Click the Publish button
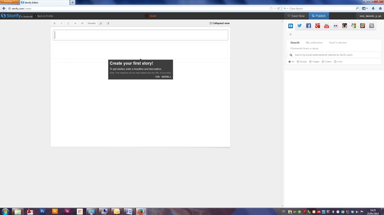This screenshot has width=384, height=215. tap(319, 16)
